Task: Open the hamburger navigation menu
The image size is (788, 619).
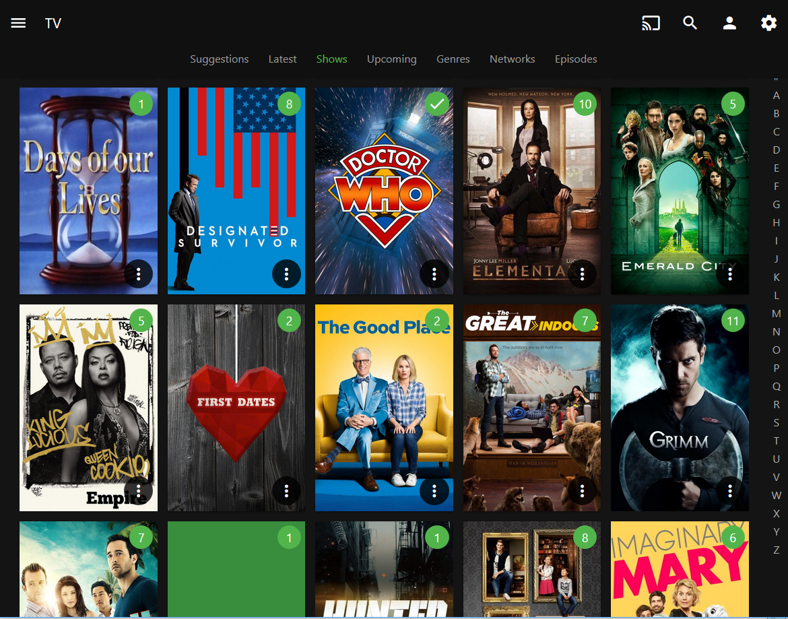Action: (18, 23)
